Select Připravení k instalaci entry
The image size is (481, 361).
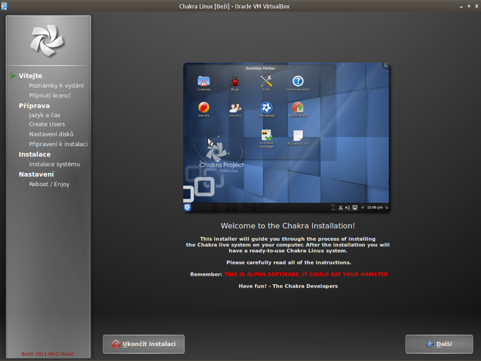(58, 144)
